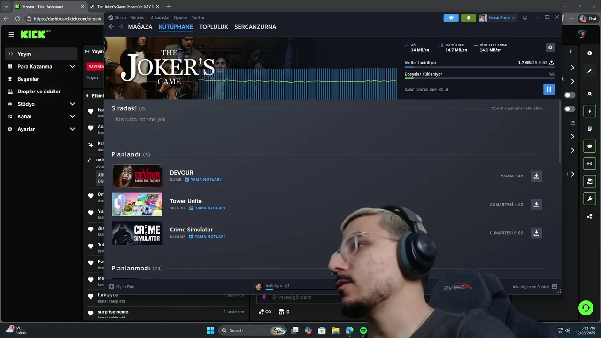Click pencil edit icon in Kick sidebar
Viewport: 601px width, 338px height.
tap(590, 71)
